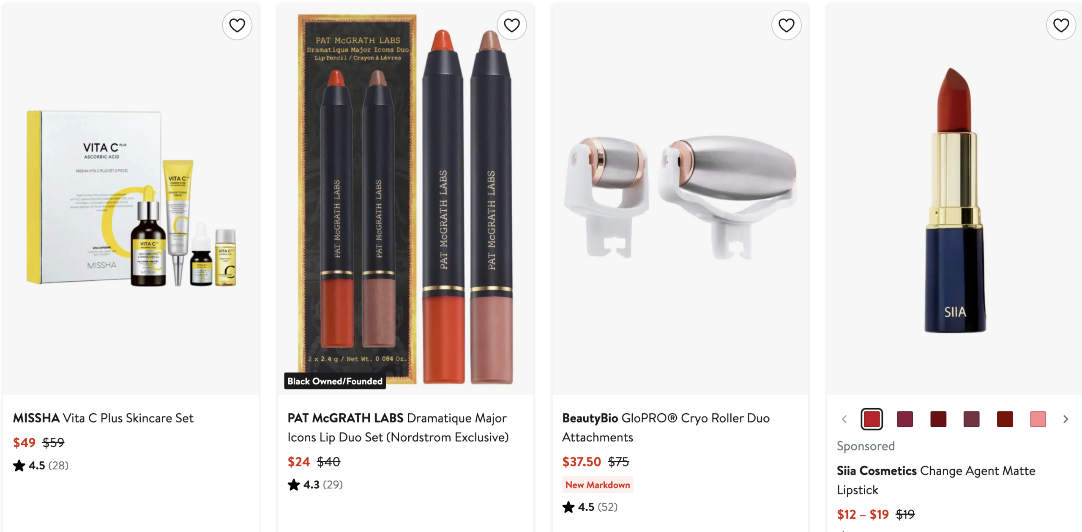The width and height of the screenshot is (1082, 532).
Task: View Cryo Roller attachments product image
Action: pyautogui.click(x=680, y=199)
